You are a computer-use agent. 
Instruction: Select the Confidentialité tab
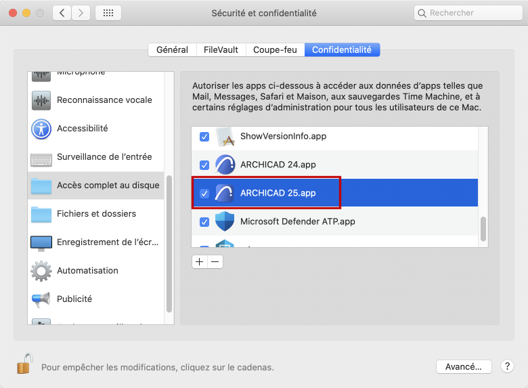(342, 50)
